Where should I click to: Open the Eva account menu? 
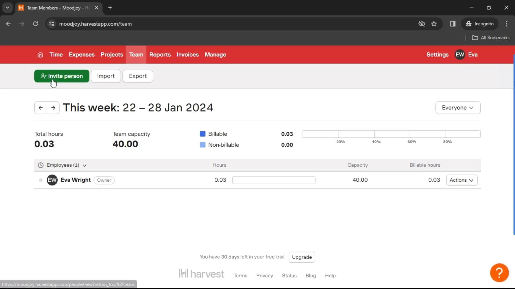point(473,55)
